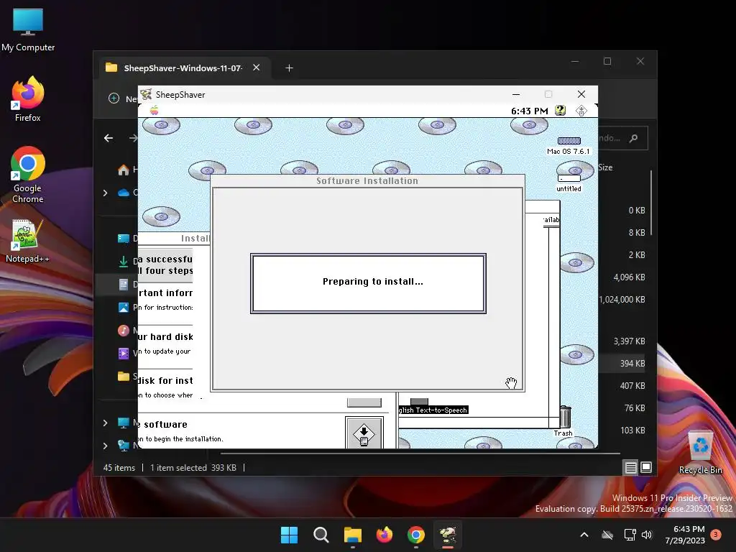Go back in File Explorer
Image resolution: width=736 pixels, height=552 pixels.
point(109,138)
